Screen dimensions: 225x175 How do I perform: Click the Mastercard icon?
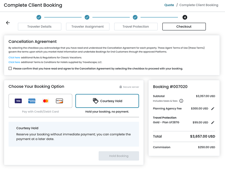click(x=45, y=101)
